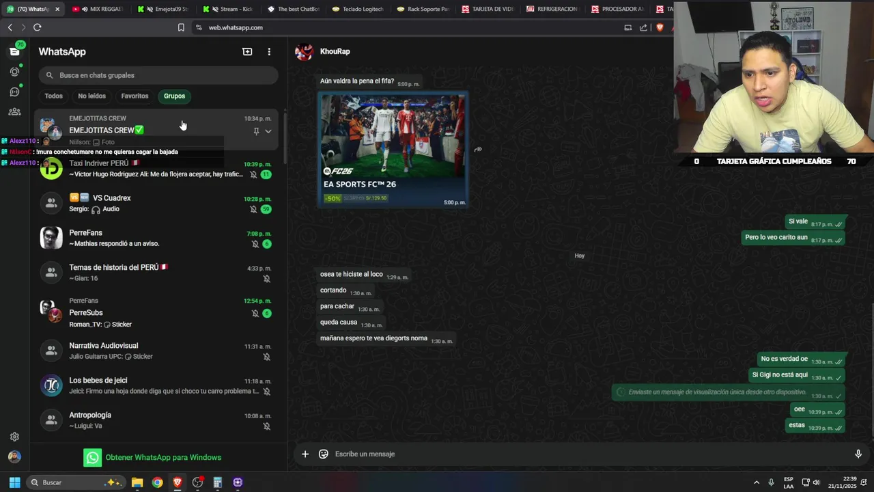
Task: Switch to the Stream - Kick browser tab
Action: click(x=229, y=9)
